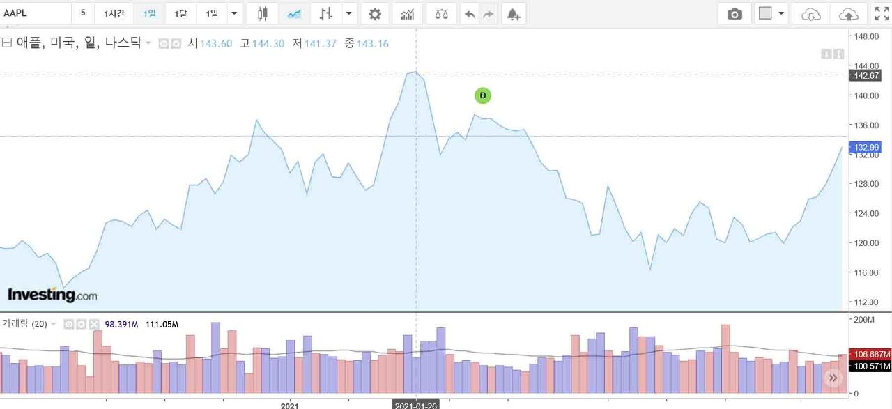Select the area chart style icon
The image size is (892, 409).
coord(295,13)
